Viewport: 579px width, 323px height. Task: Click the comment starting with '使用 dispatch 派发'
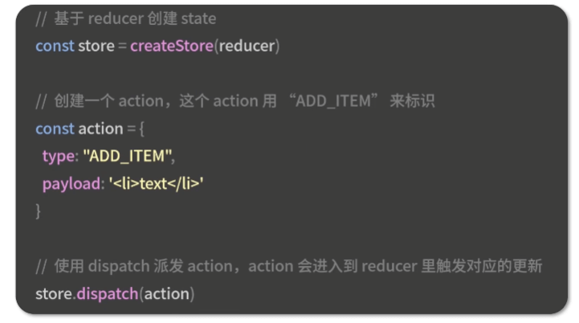pos(289,266)
